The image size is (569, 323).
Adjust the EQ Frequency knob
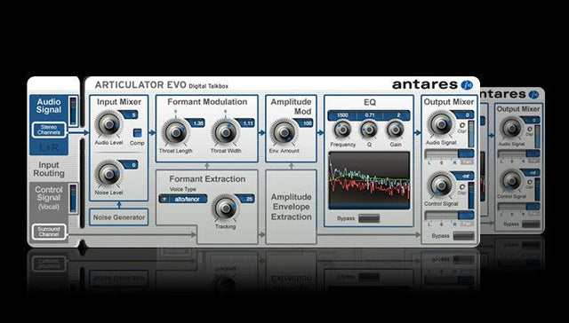pyautogui.click(x=342, y=130)
